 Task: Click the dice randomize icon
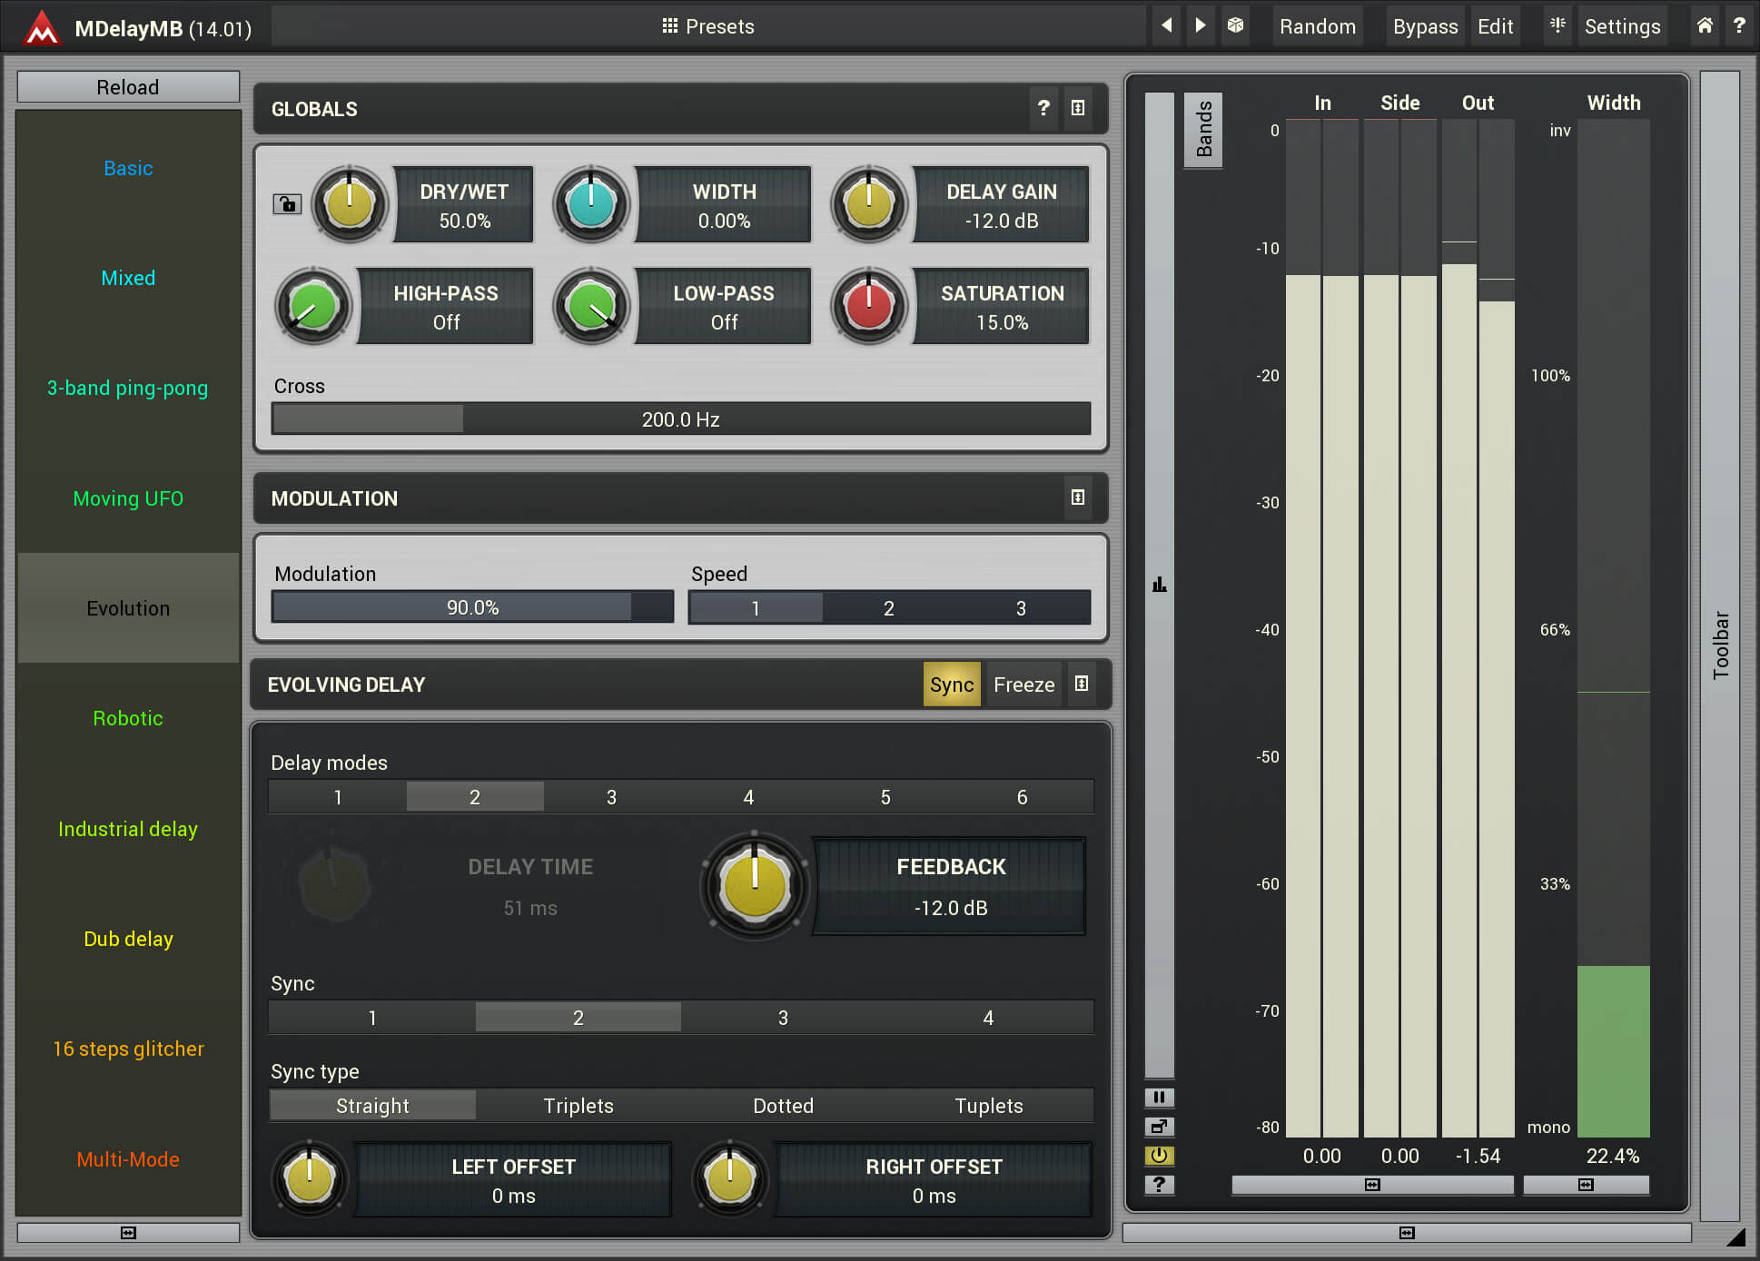coord(1235,25)
